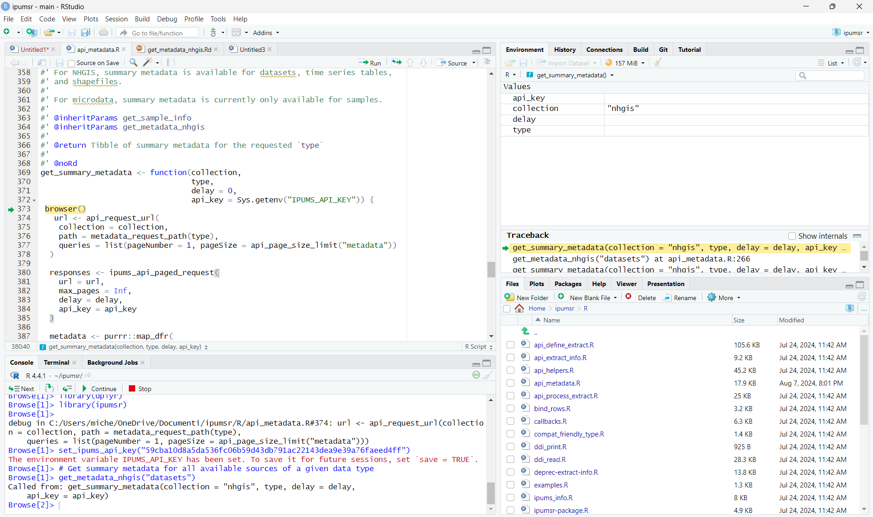873x517 pixels.
Task: Expand the Addins dropdown
Action: coord(266,33)
